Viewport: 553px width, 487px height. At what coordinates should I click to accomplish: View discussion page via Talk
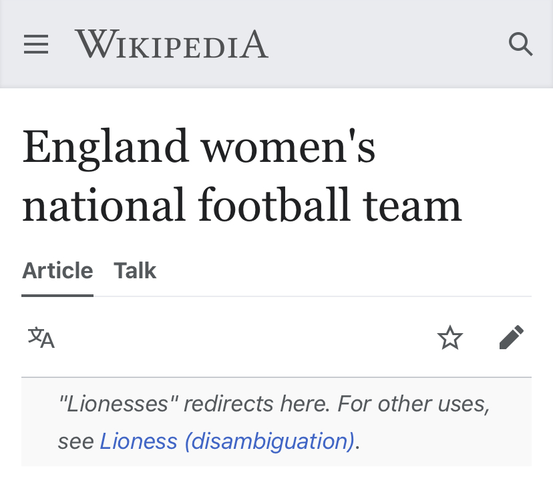tap(135, 271)
